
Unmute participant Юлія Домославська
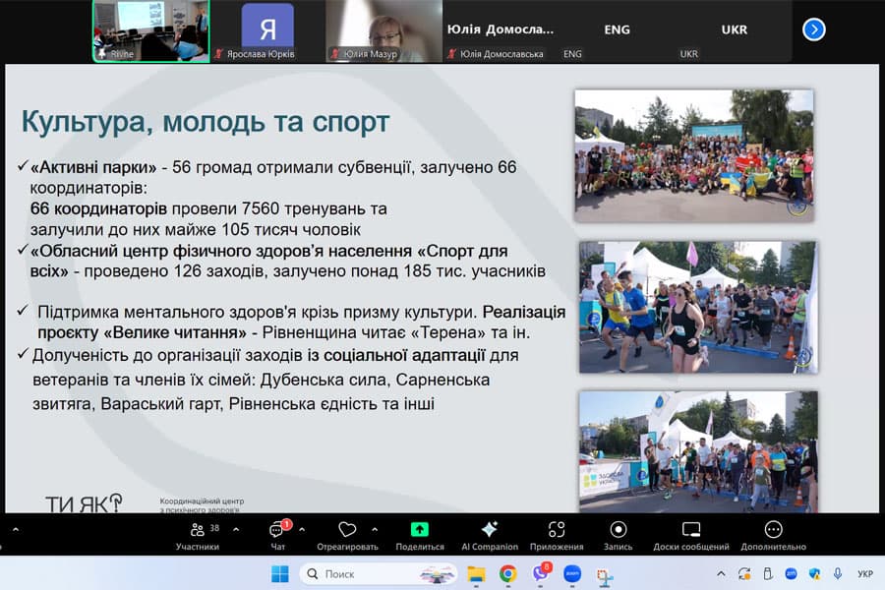454,53
